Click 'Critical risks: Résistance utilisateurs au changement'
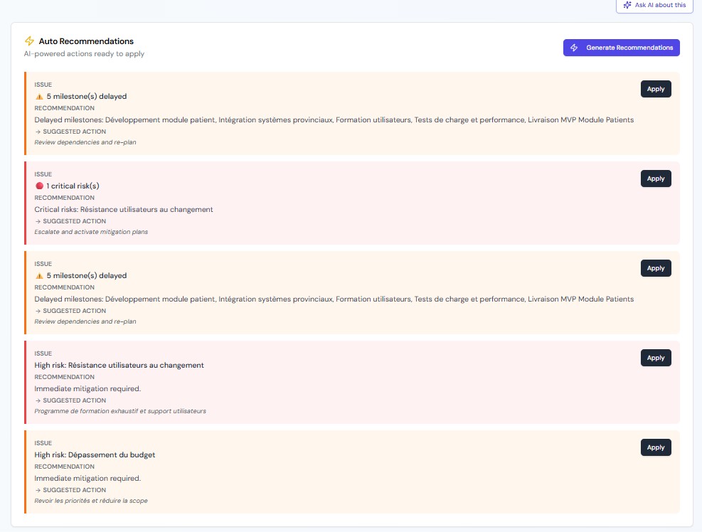The width and height of the screenshot is (702, 532). point(124,210)
